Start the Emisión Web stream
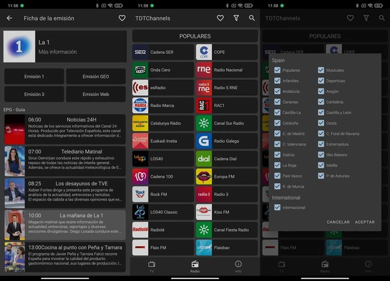The height and width of the screenshot is (281, 390). 96,94
